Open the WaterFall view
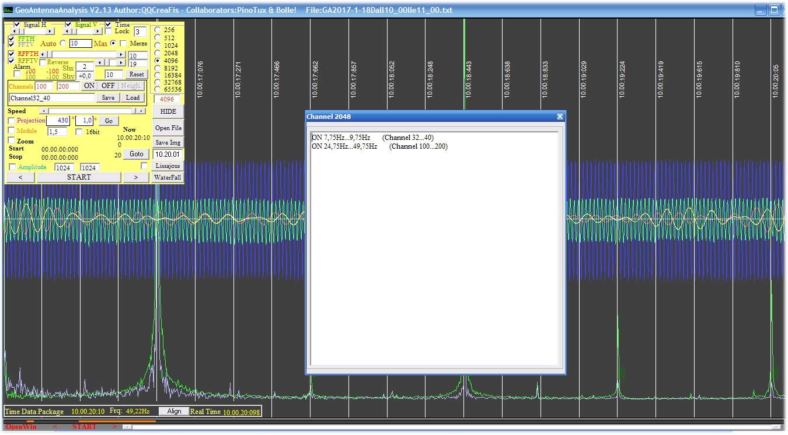The height and width of the screenshot is (435, 788). pos(168,177)
